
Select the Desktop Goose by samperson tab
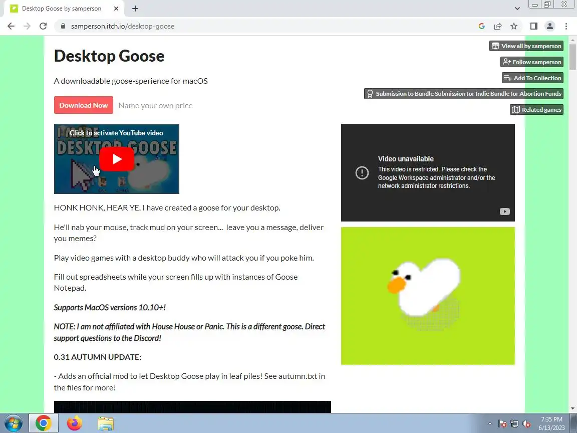click(x=62, y=9)
